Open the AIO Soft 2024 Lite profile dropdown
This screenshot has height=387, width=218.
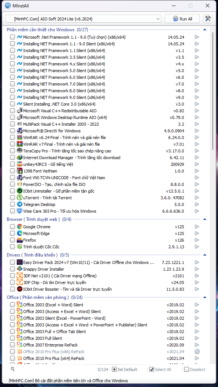click(x=83, y=19)
